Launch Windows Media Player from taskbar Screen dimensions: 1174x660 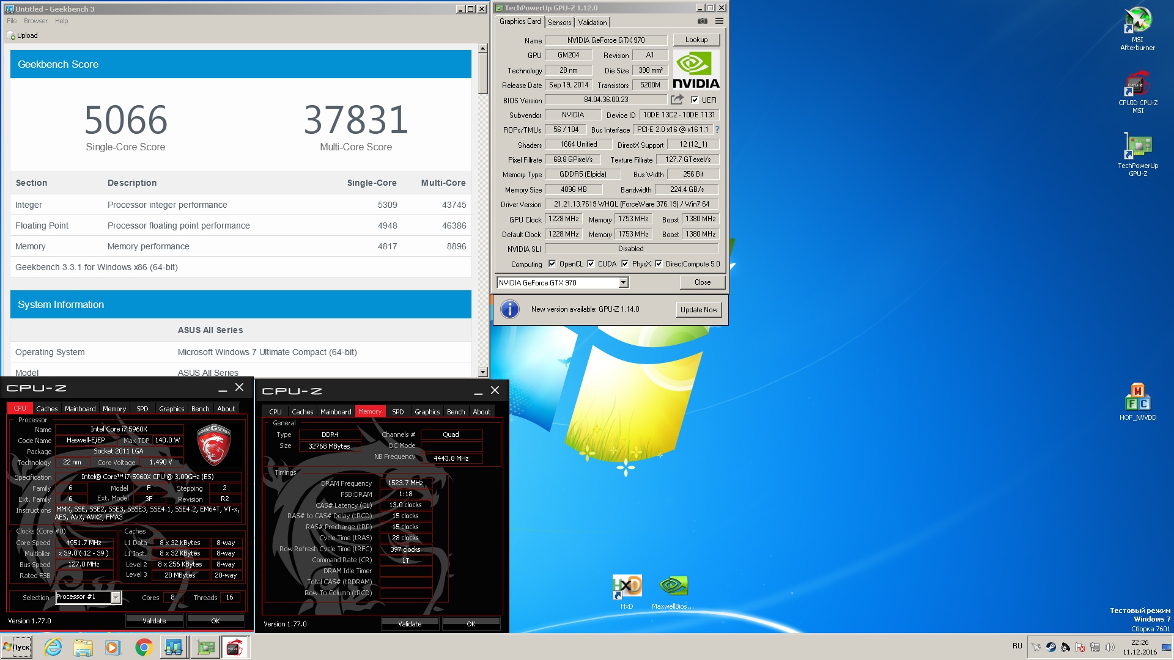113,647
